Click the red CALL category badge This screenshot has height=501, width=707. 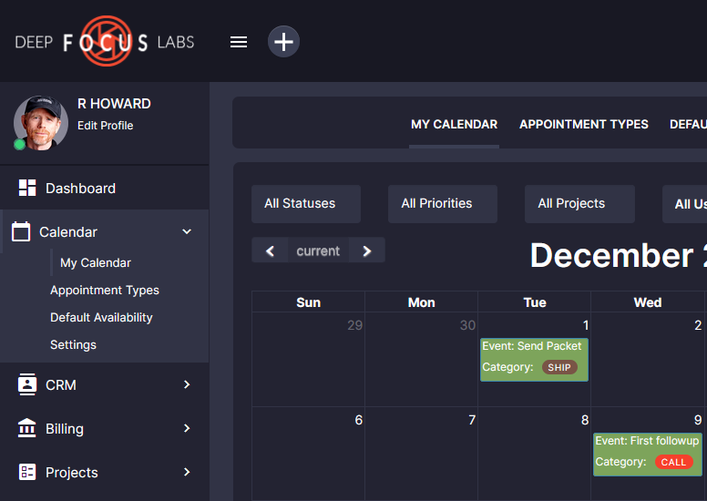[x=673, y=462]
